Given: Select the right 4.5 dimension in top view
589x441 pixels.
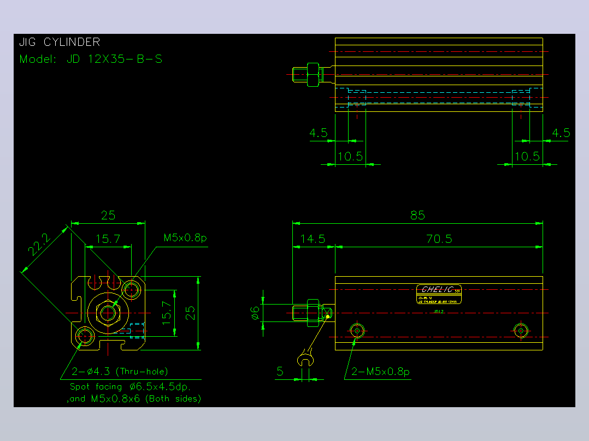Looking at the screenshot, I should tap(561, 133).
